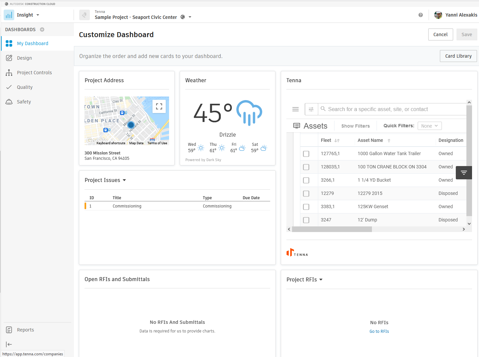Click the Tenna logo
Image resolution: width=479 pixels, height=357 pixels.
click(x=297, y=253)
